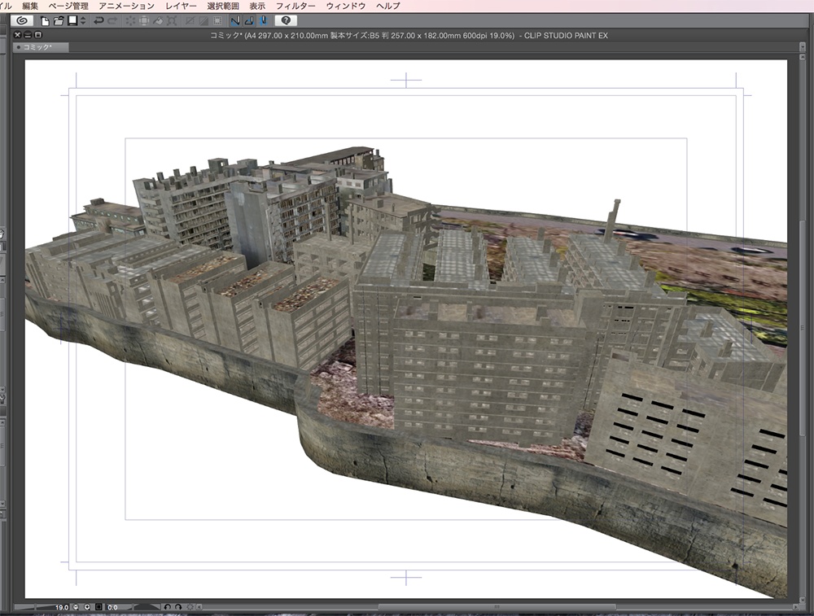Screen dimensions: 814x616
Task: Create a new file with New icon
Action: tap(45, 20)
